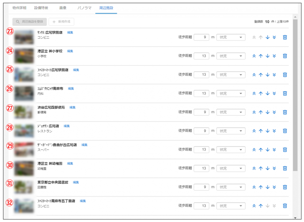Click 編集 link for 港区立 笄小学校
304x222 pixels.
coord(70,51)
